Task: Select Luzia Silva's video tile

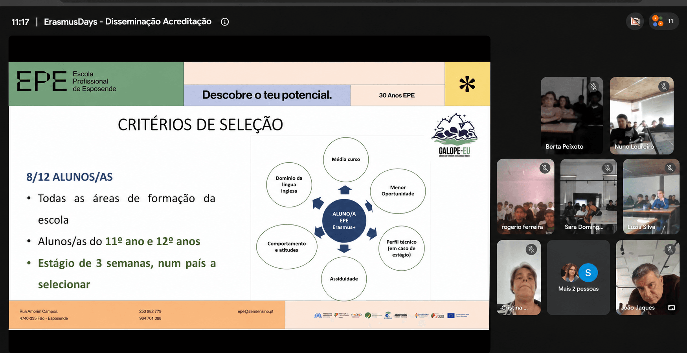Action: point(651,197)
